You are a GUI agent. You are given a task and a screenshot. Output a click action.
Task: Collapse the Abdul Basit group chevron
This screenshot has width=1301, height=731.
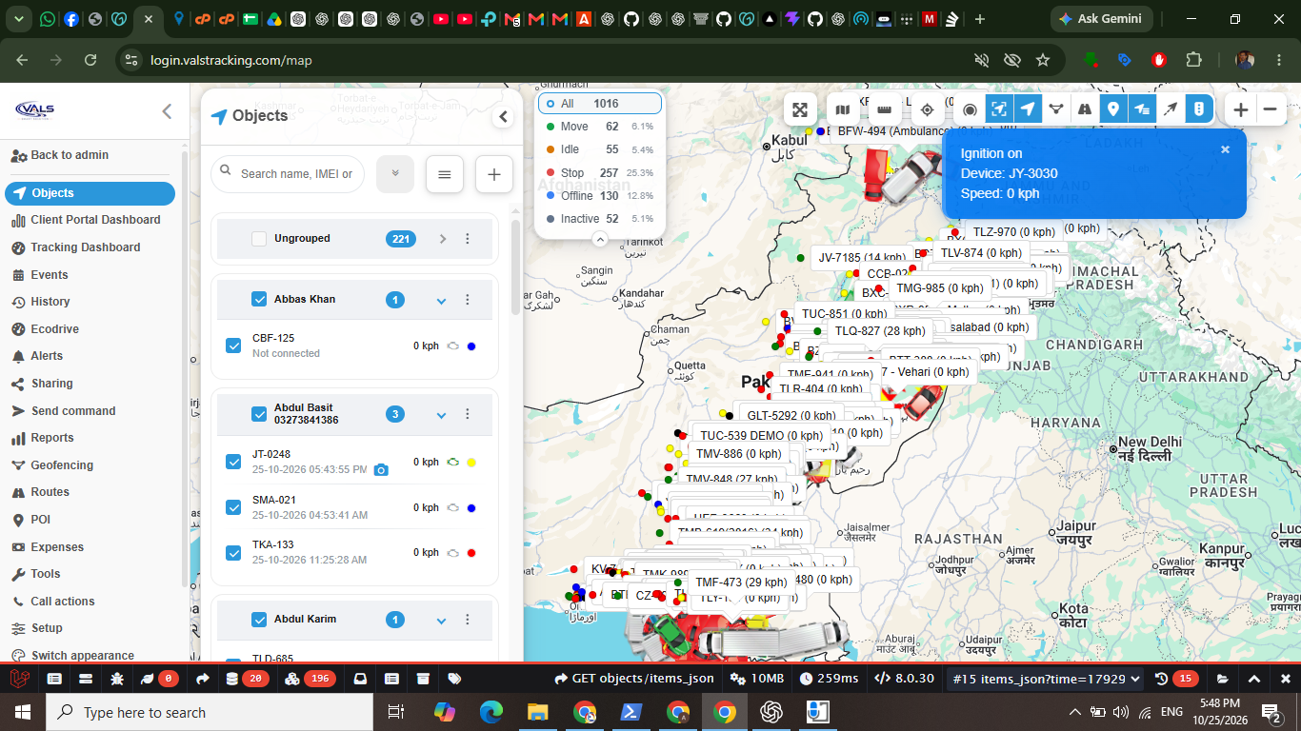point(441,415)
